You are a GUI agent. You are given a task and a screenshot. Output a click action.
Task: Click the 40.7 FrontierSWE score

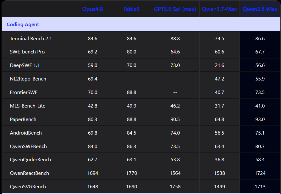219,92
